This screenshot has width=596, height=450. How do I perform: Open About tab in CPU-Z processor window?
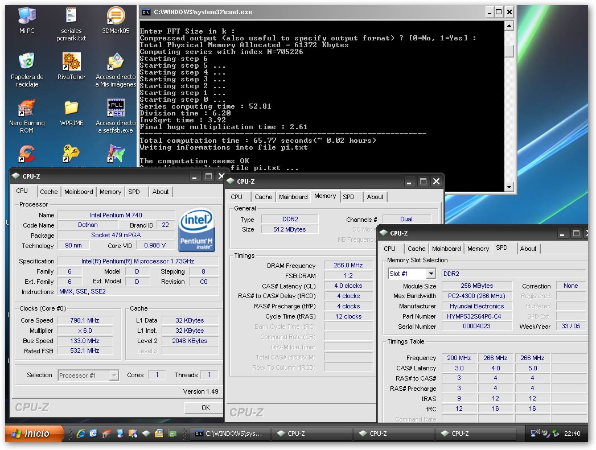pyautogui.click(x=161, y=192)
